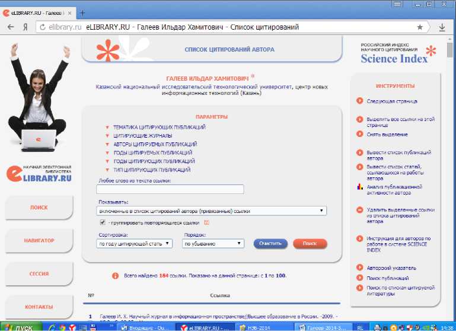Open a new browser tab

point(82,13)
